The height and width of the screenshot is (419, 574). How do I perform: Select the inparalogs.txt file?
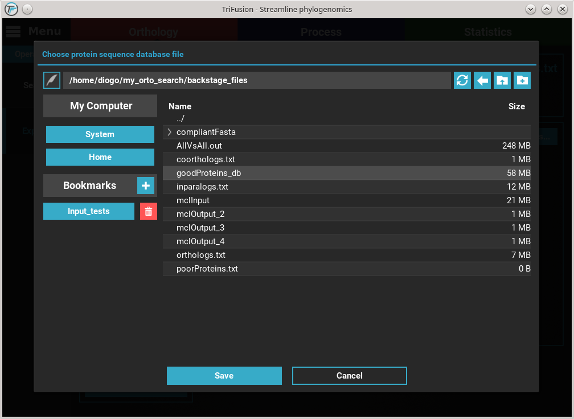tap(347, 187)
